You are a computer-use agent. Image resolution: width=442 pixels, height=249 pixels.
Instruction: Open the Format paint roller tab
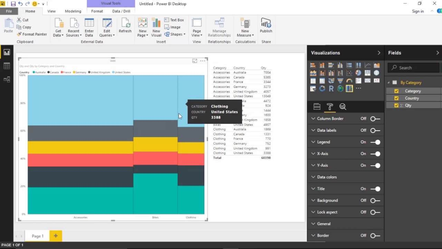click(x=330, y=107)
